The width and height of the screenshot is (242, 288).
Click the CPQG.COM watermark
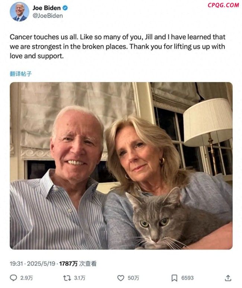[x=223, y=5]
